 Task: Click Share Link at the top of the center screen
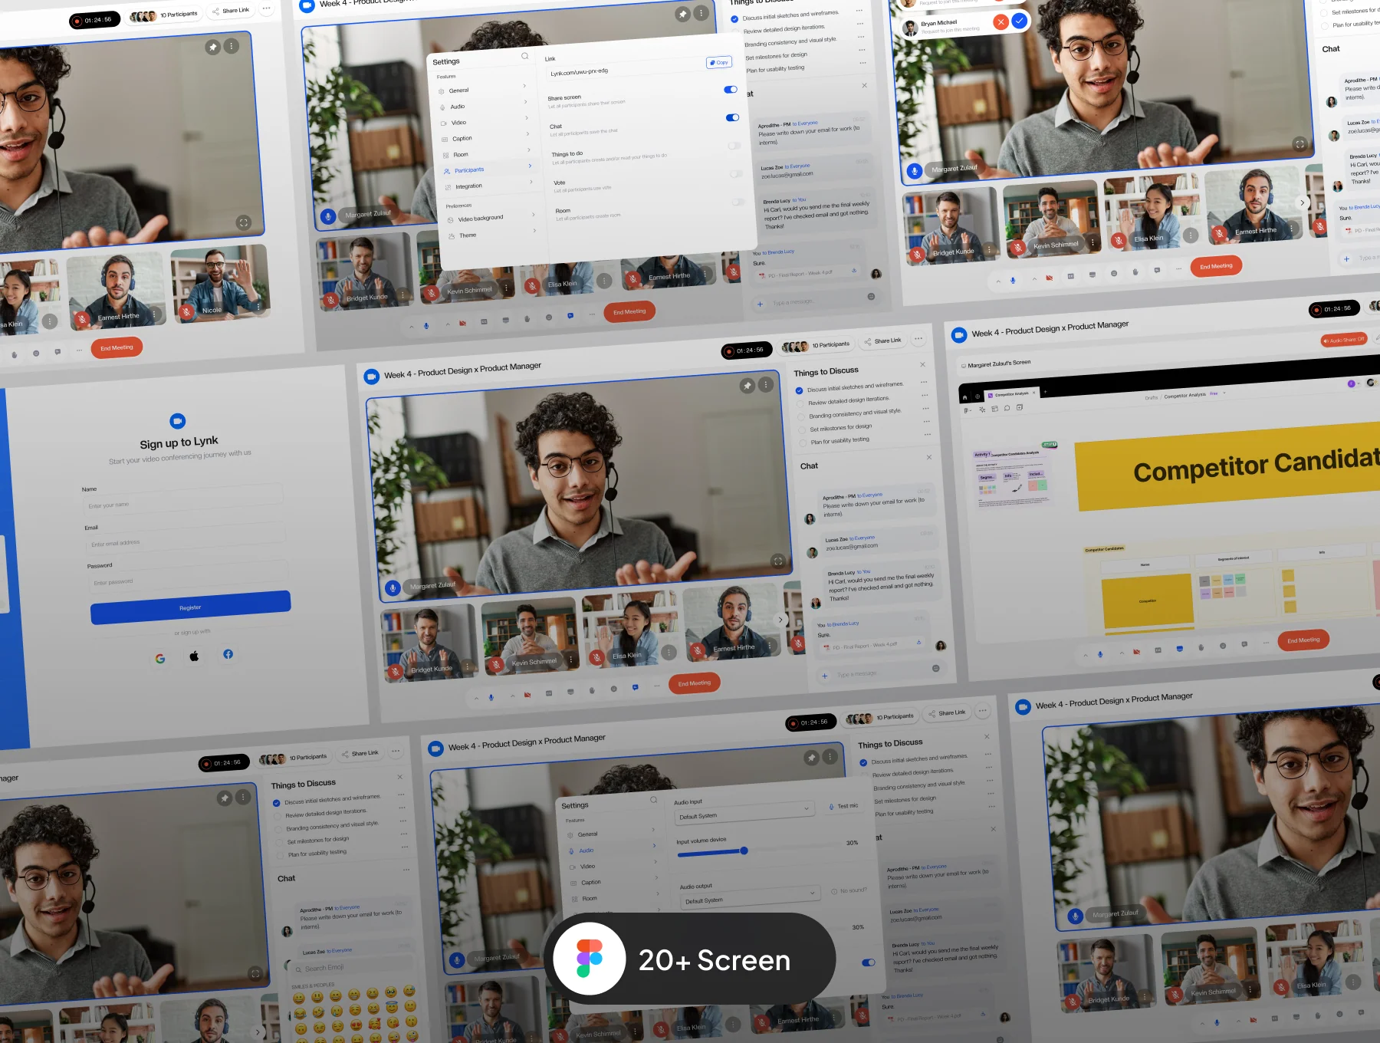883,341
